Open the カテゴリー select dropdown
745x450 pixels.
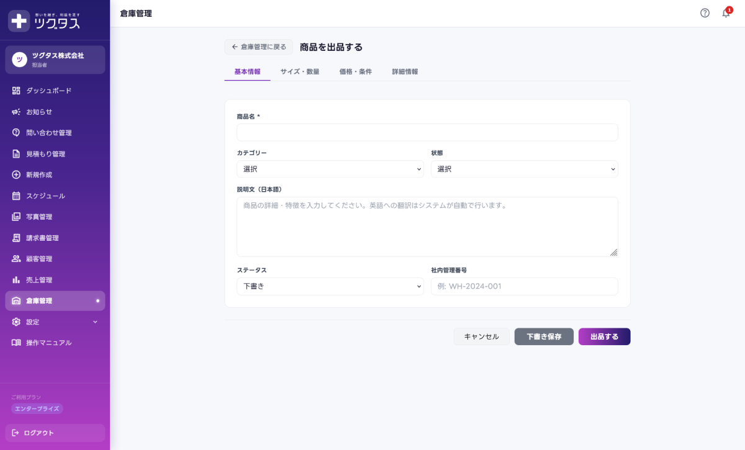click(330, 169)
